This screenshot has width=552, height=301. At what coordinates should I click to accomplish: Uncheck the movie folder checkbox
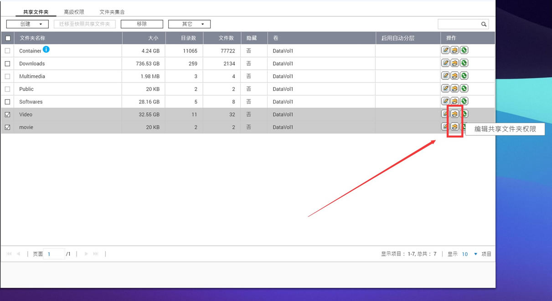pyautogui.click(x=7, y=127)
